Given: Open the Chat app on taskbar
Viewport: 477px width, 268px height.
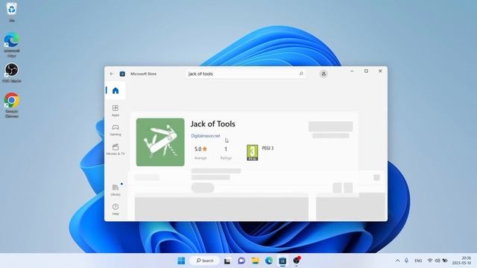Looking at the screenshot, I should [x=241, y=261].
